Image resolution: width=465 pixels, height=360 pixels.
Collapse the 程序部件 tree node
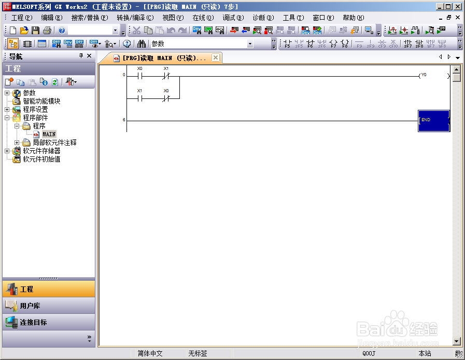(x=7, y=118)
